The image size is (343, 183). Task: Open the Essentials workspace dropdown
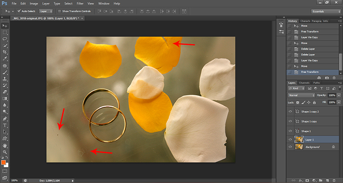[325, 10]
